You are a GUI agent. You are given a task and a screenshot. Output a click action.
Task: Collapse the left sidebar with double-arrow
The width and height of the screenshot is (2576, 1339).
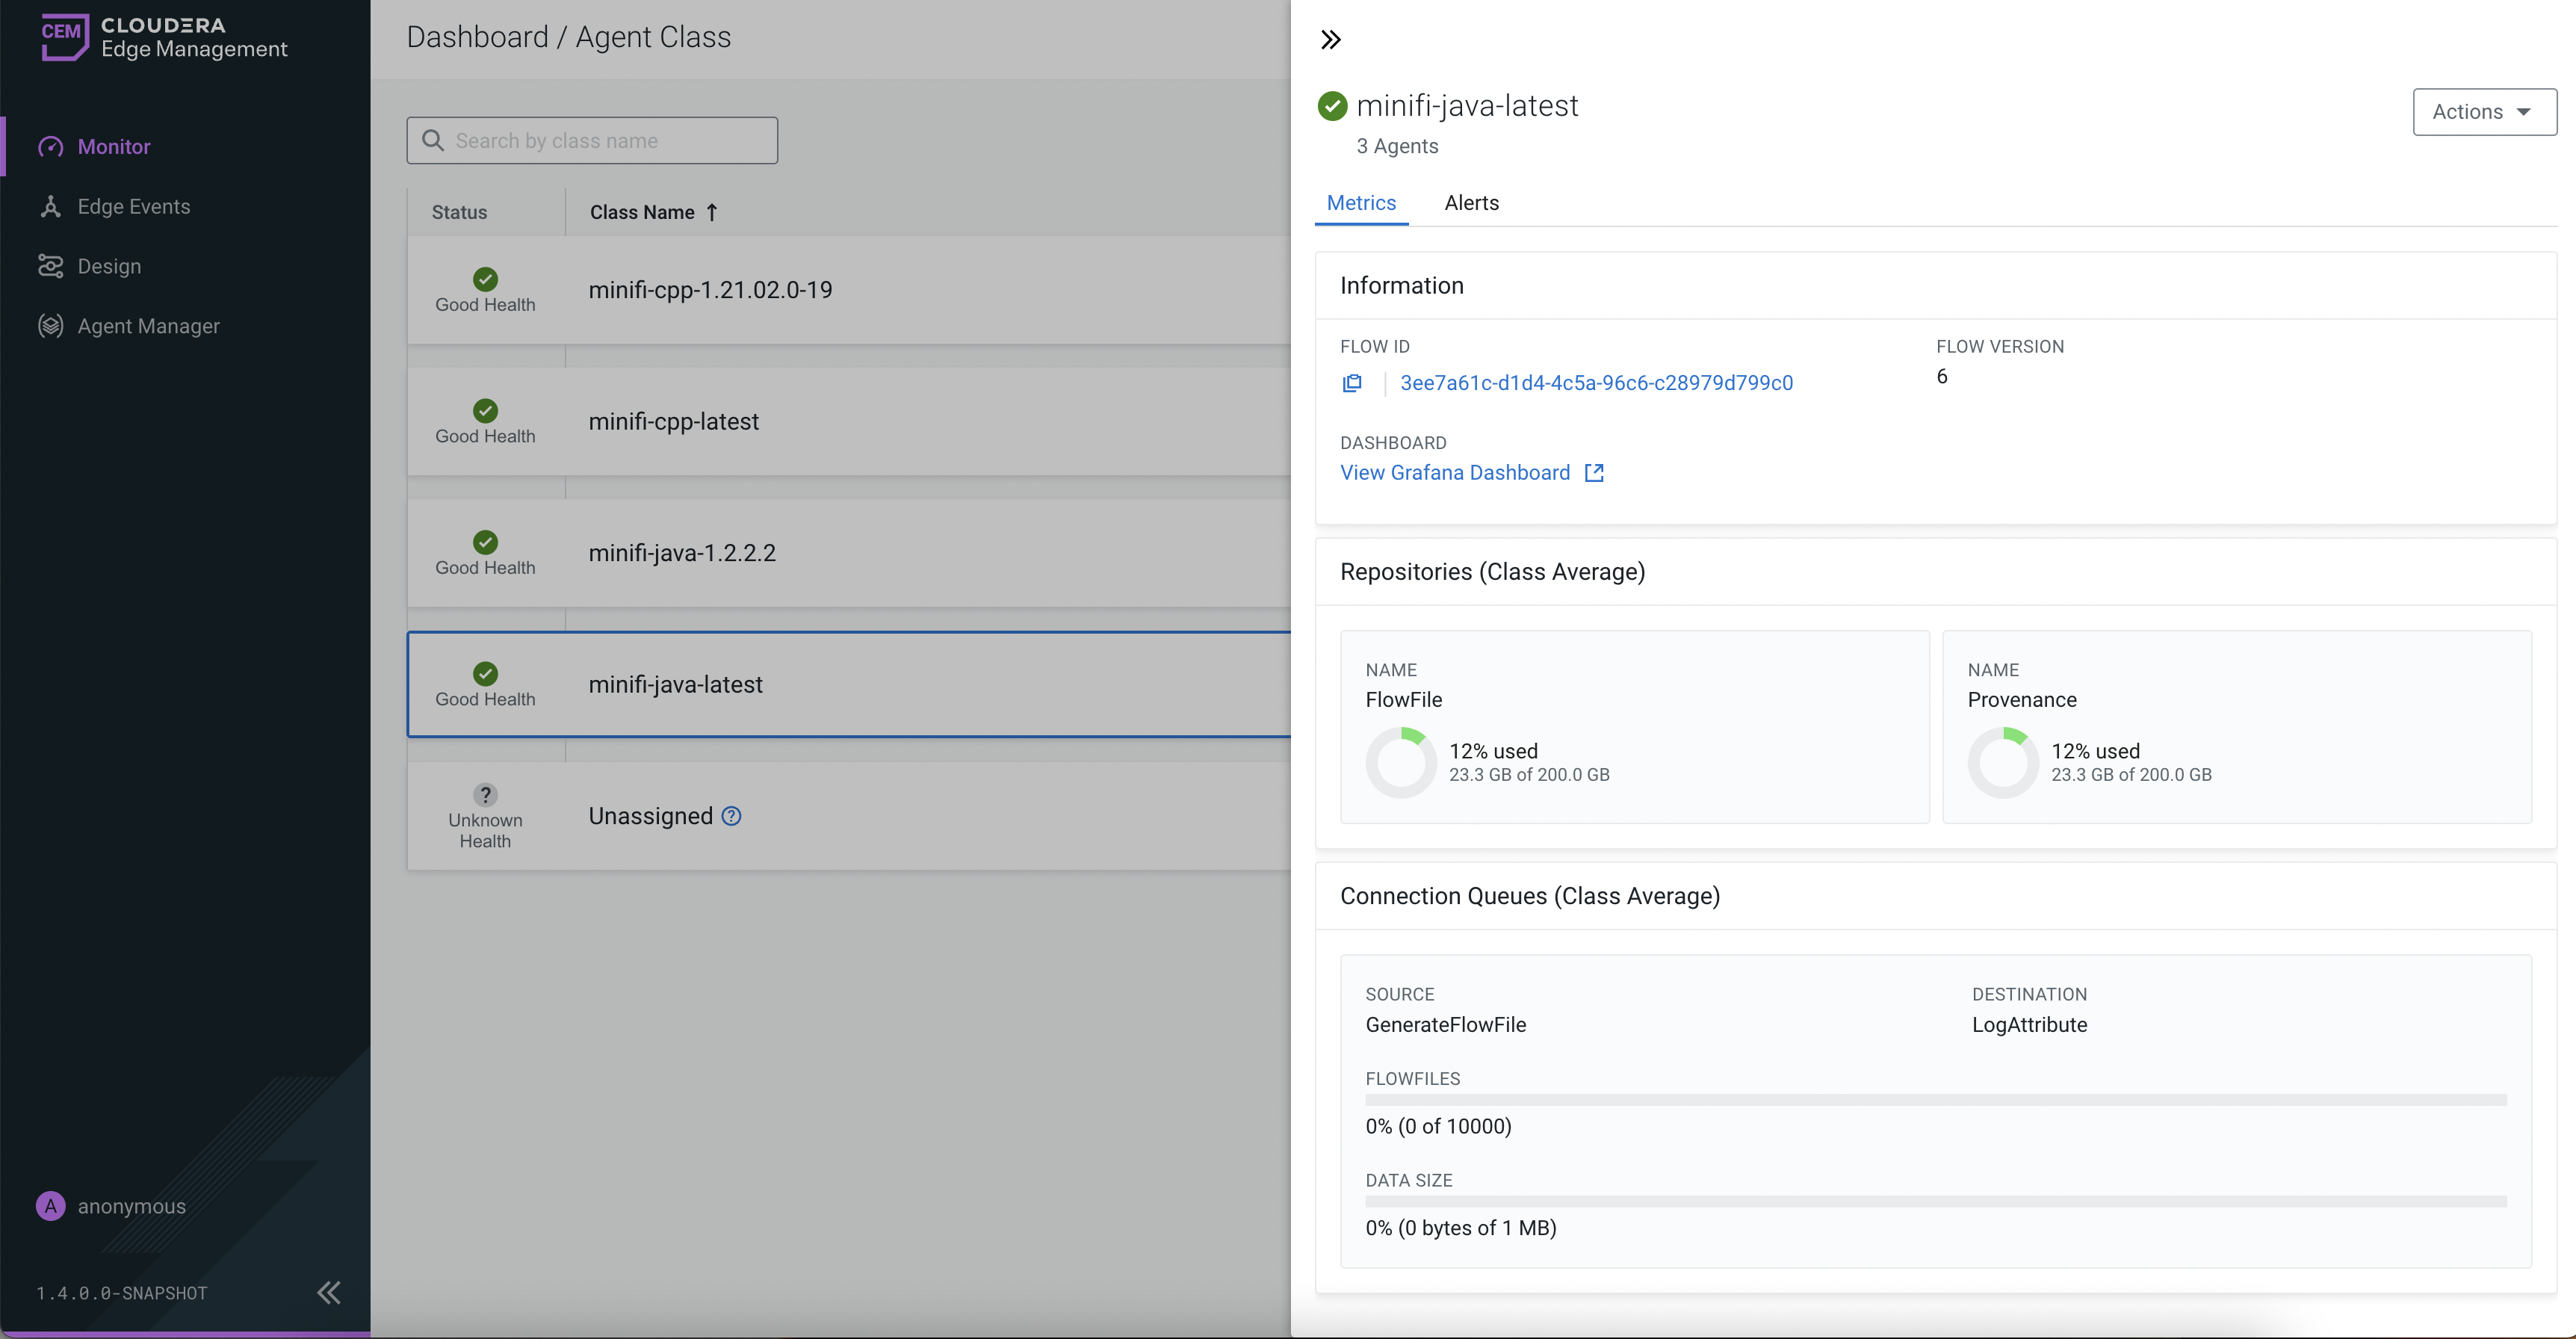point(328,1293)
